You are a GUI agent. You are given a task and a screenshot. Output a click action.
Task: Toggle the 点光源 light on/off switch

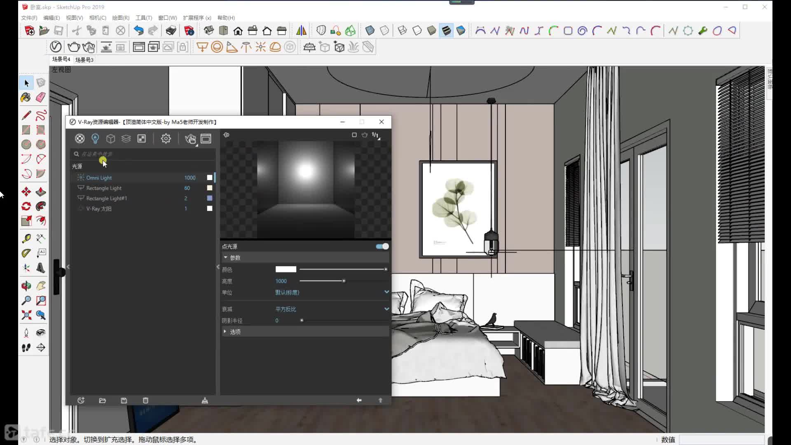tap(382, 246)
